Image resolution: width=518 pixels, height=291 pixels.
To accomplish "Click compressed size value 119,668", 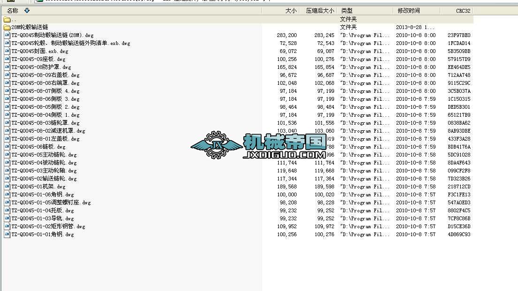I will click(x=324, y=171).
